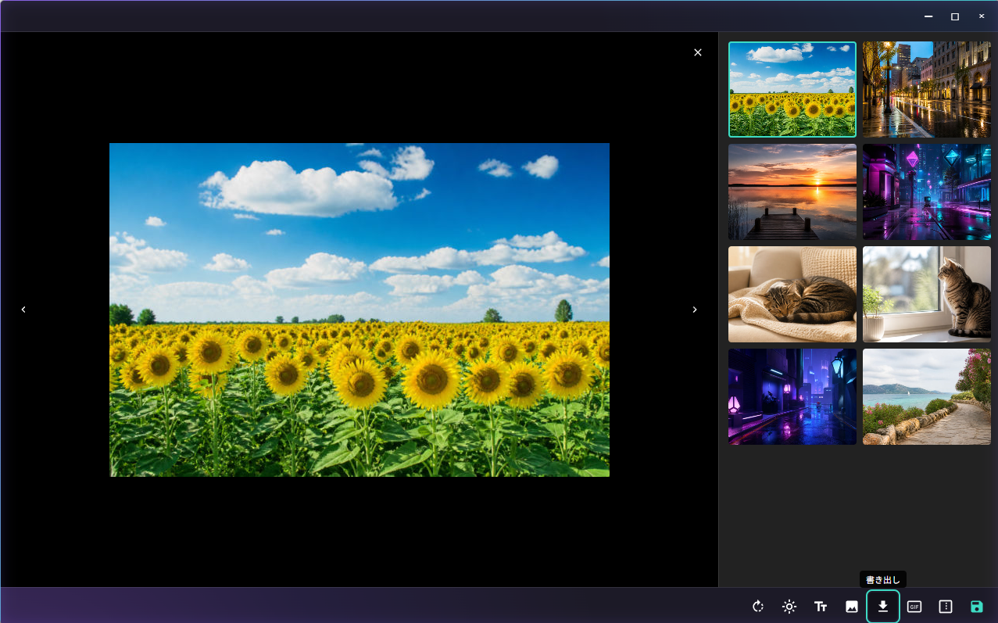Click the boxed three-dots icon
This screenshot has width=998, height=623.
point(946,607)
